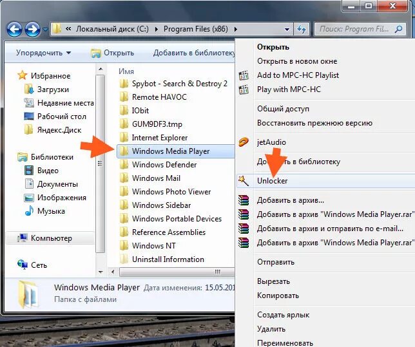
Task: Click Program Files (x86) breadcrumb segment
Action: [196, 29]
